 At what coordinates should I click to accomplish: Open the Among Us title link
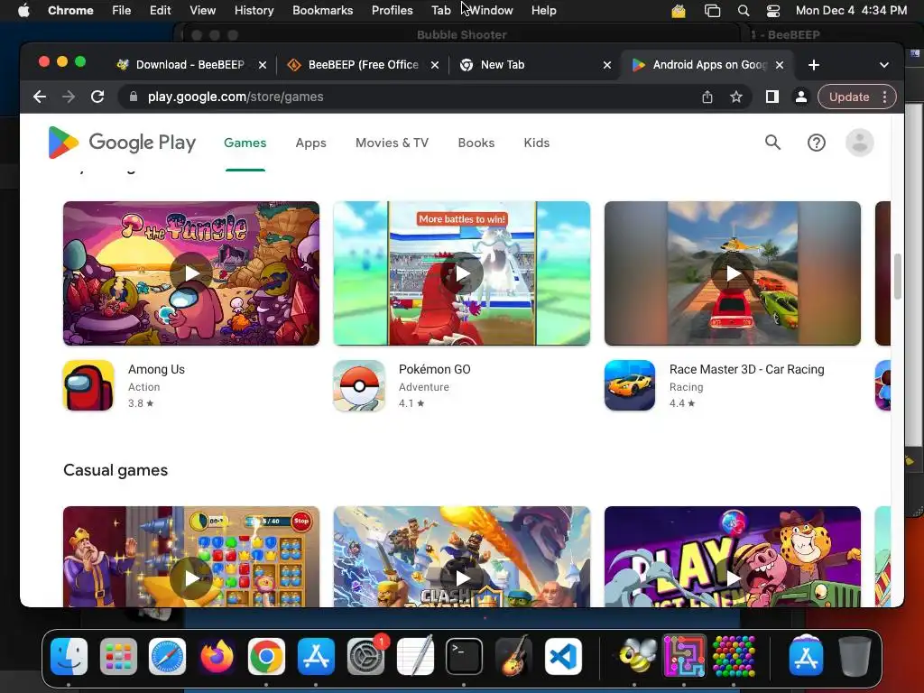157,369
